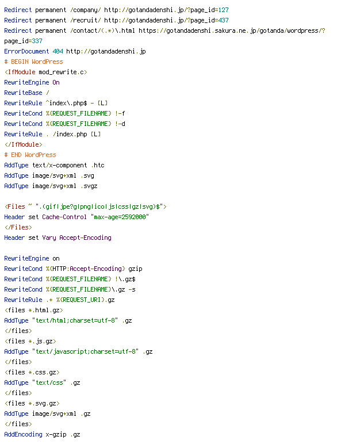Click the ErrorDocument 404 URL
This screenshot has width=345, height=444.
106,52
